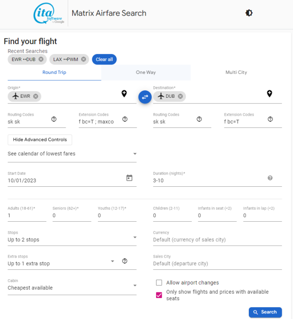This screenshot has width=293, height=319.
Task: Switch to the Multi City tab
Action: tap(236, 72)
